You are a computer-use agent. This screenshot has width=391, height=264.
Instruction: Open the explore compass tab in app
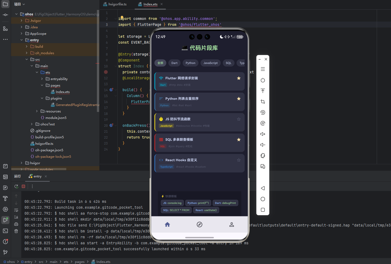[200, 224]
